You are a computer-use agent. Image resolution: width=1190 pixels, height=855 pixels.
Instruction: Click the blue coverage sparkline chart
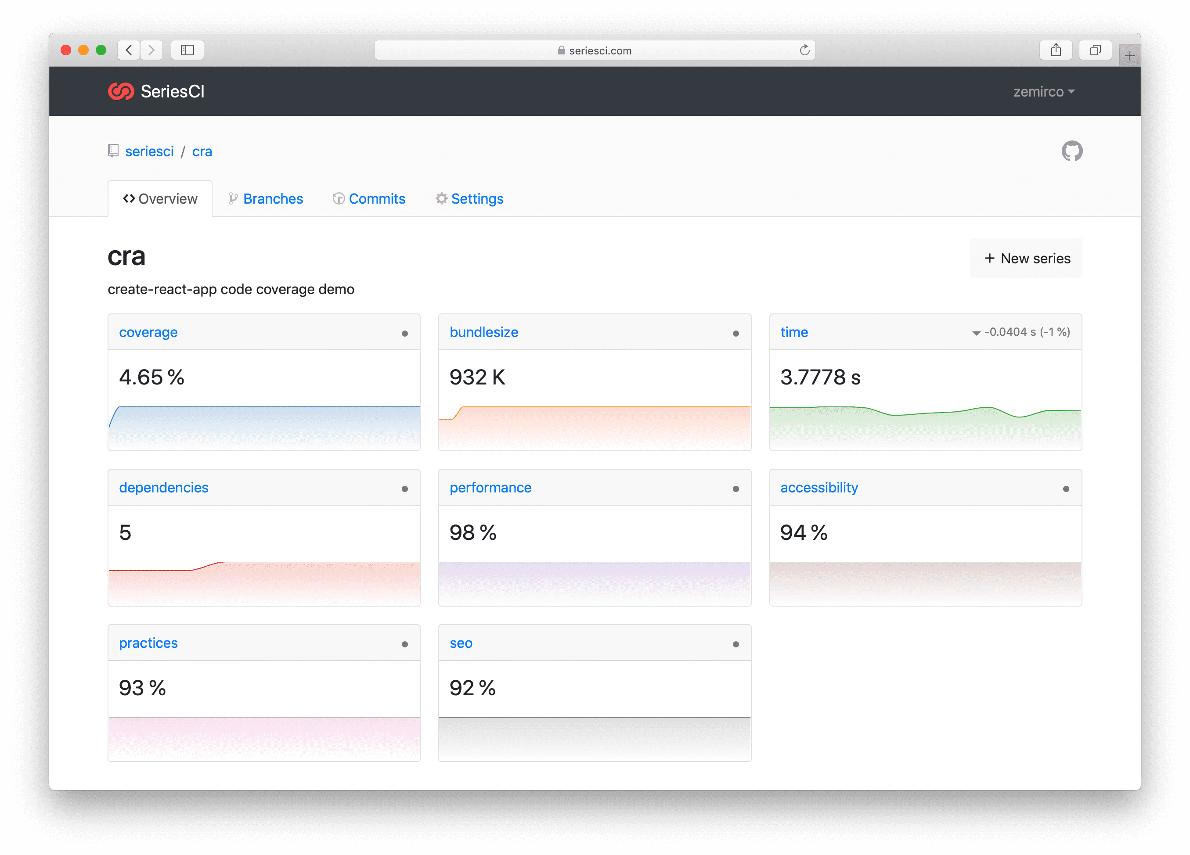264,427
